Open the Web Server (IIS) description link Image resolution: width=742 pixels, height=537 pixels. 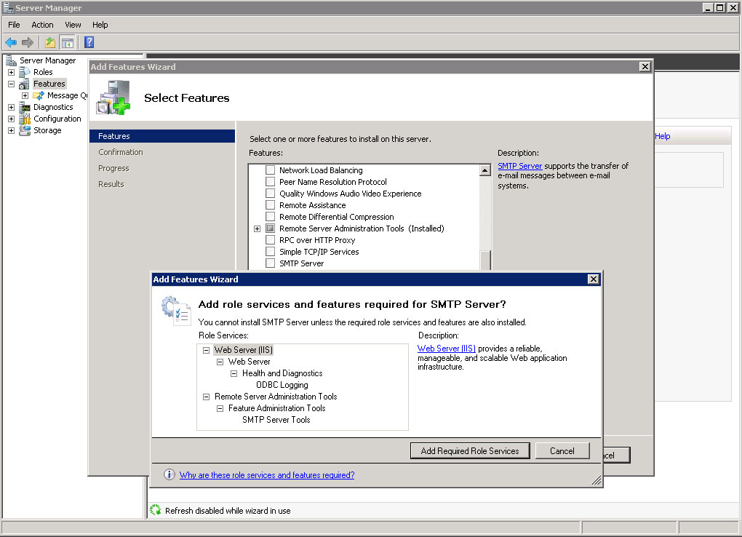coord(446,349)
